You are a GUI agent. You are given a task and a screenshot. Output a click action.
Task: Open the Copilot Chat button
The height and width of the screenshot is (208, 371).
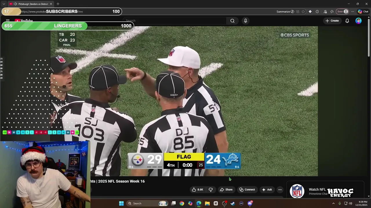363,12
